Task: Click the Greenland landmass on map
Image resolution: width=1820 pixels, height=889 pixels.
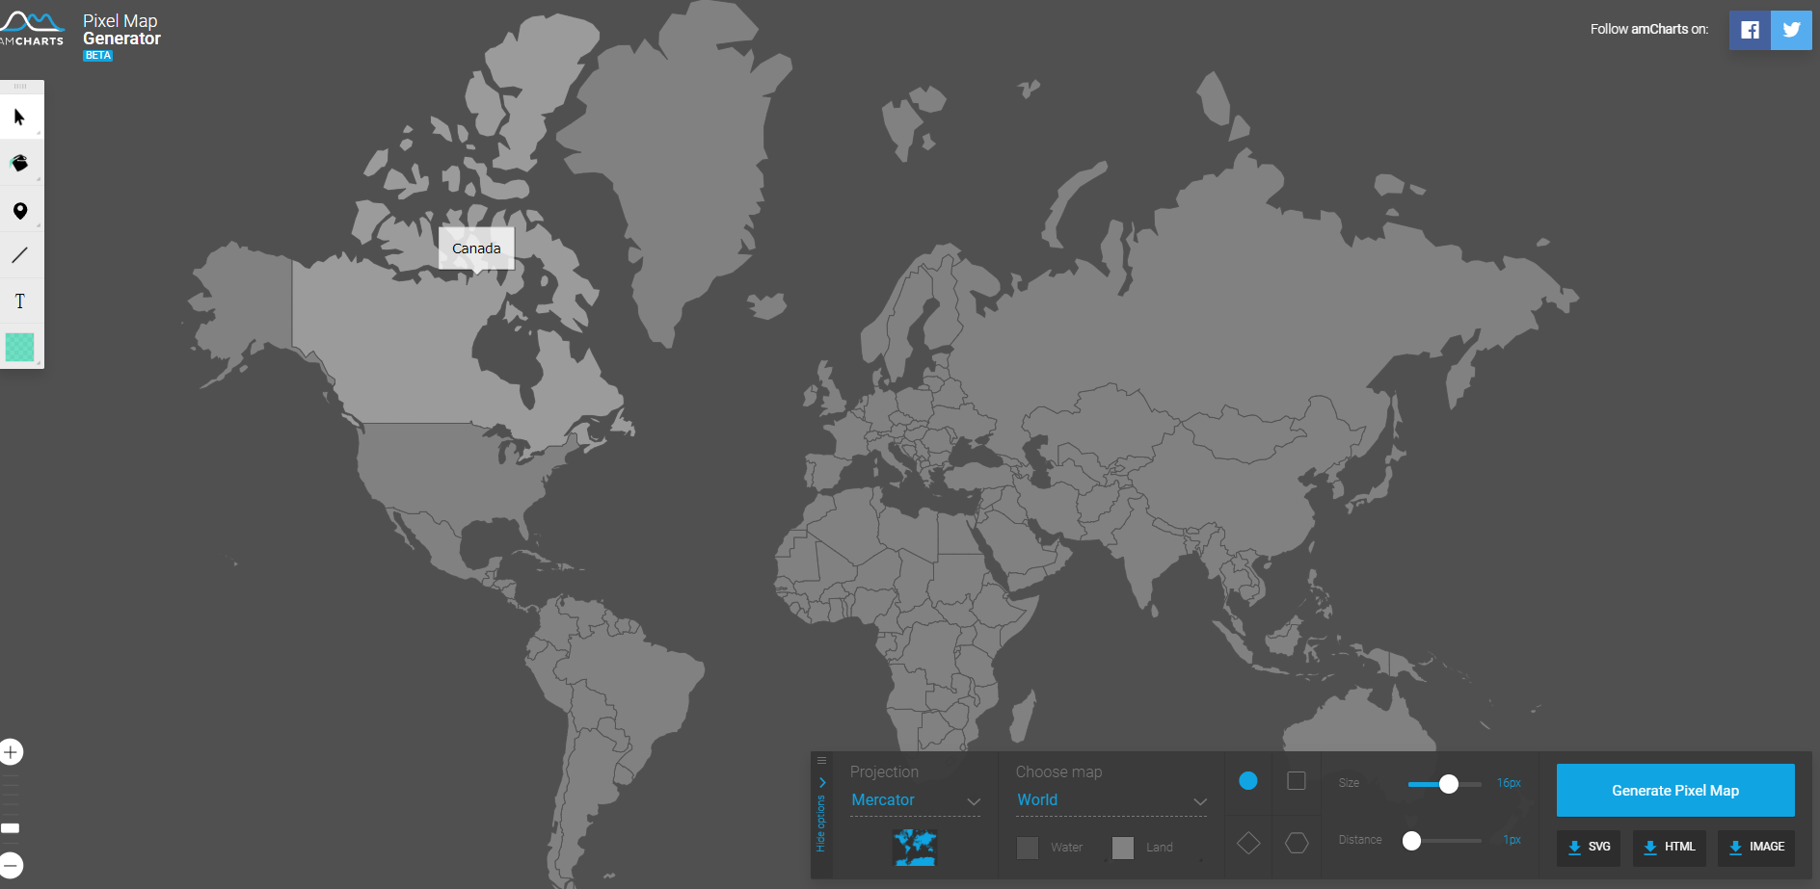Action: pos(675,164)
